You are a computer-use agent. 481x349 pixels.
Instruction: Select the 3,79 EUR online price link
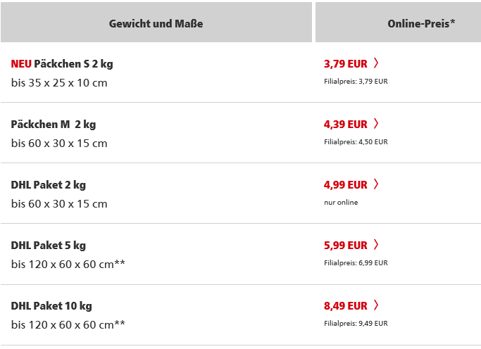(345, 64)
